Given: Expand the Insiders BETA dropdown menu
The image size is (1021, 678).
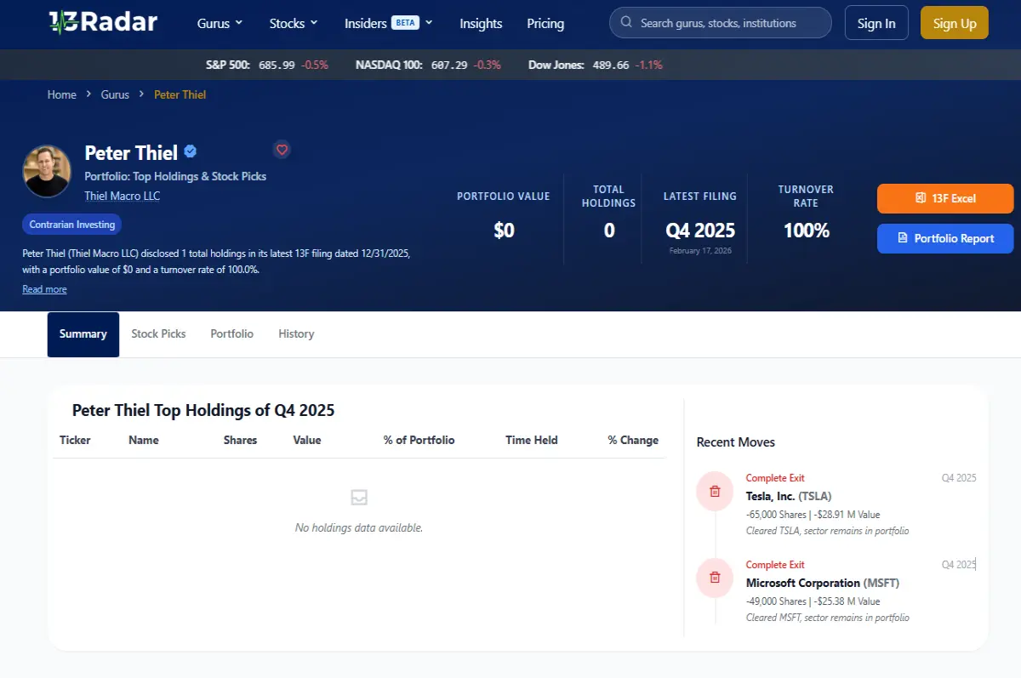Looking at the screenshot, I should click(x=389, y=23).
